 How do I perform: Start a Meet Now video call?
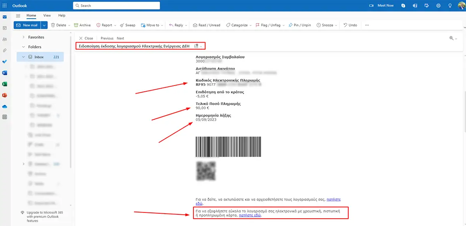(381, 5)
